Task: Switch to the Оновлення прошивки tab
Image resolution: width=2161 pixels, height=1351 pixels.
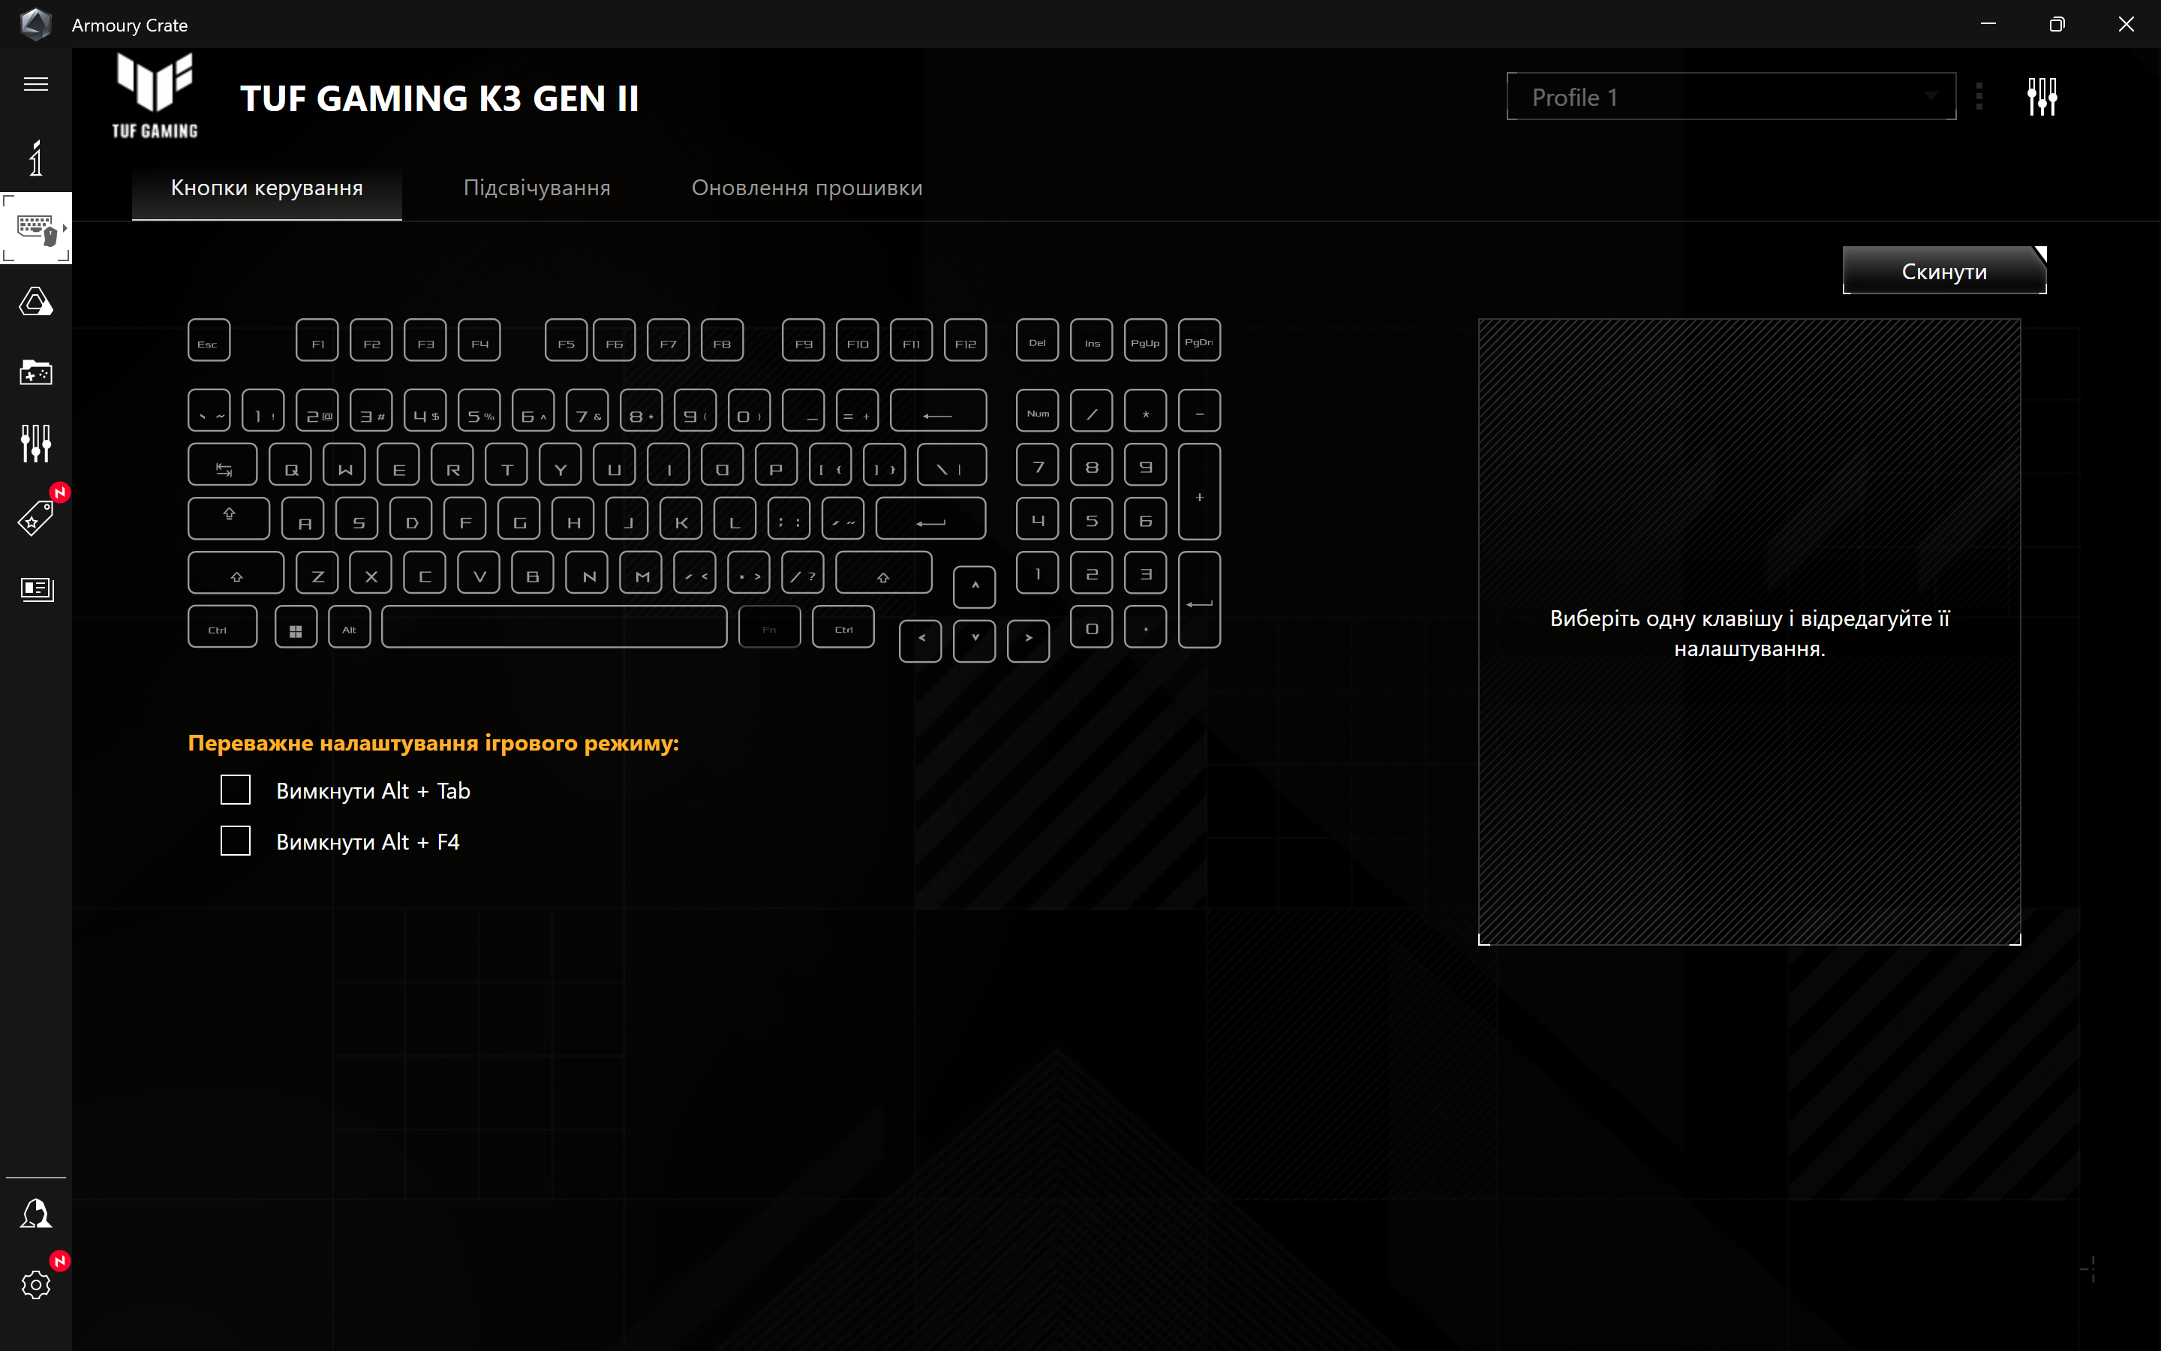Action: pyautogui.click(x=806, y=187)
